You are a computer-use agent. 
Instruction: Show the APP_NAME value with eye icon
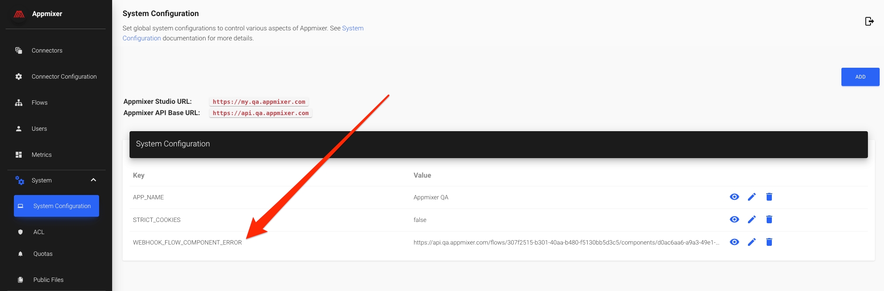[734, 197]
